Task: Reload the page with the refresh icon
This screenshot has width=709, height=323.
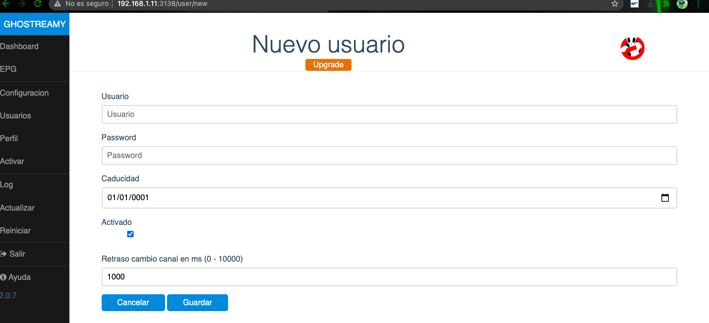Action: (x=38, y=4)
